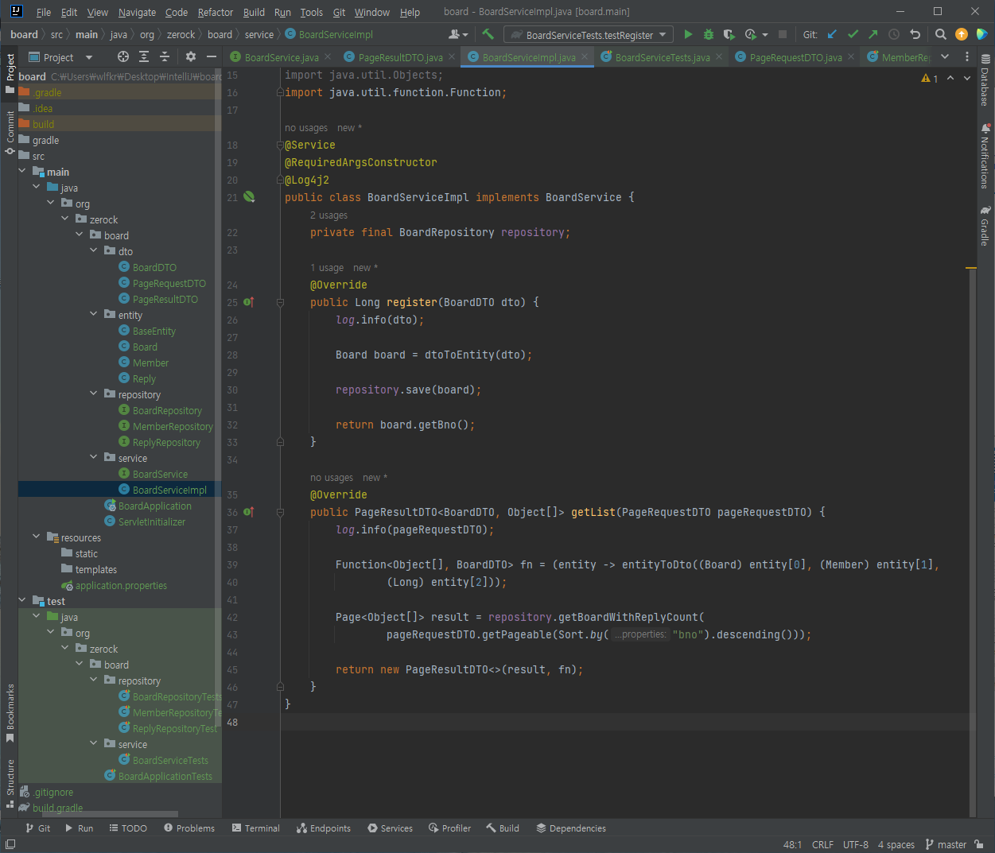
Task: Open the Refactor menu
Action: pyautogui.click(x=216, y=12)
